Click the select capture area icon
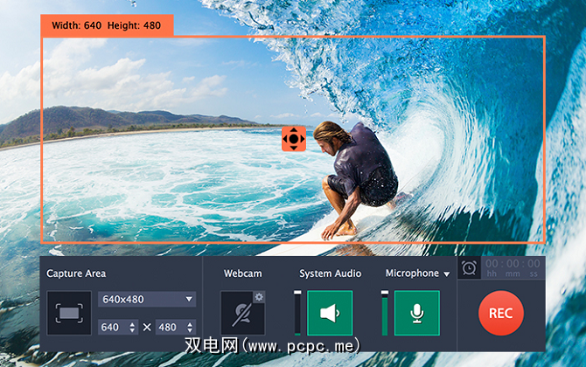This screenshot has height=367, width=586. (x=69, y=313)
